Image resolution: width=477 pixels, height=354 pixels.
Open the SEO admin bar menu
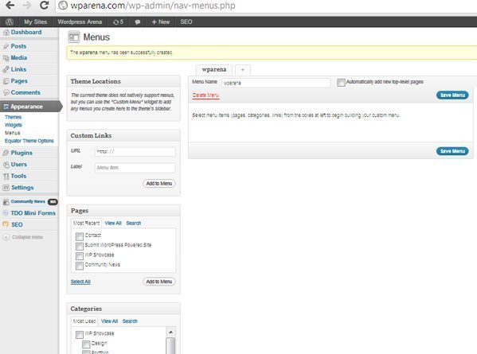coord(186,22)
